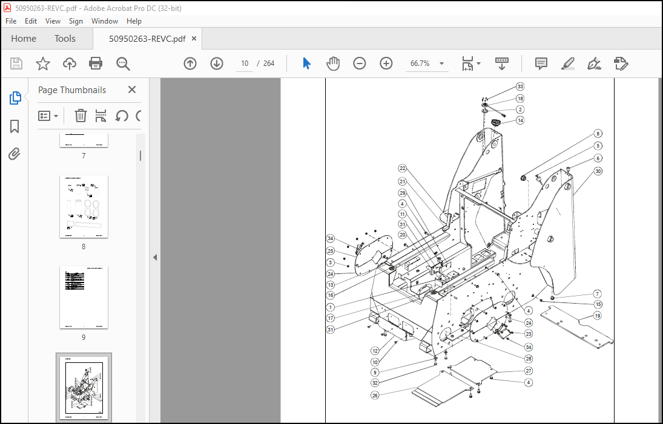This screenshot has width=663, height=424.
Task: Activate the Hand pan tool
Action: click(333, 64)
